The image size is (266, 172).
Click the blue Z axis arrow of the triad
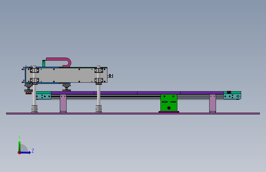pyautogui.click(x=25, y=152)
